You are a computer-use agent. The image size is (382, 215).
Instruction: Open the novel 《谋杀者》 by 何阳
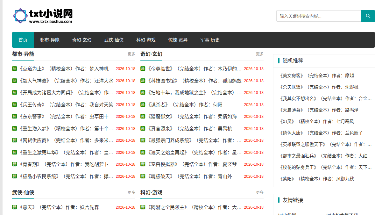(185, 104)
